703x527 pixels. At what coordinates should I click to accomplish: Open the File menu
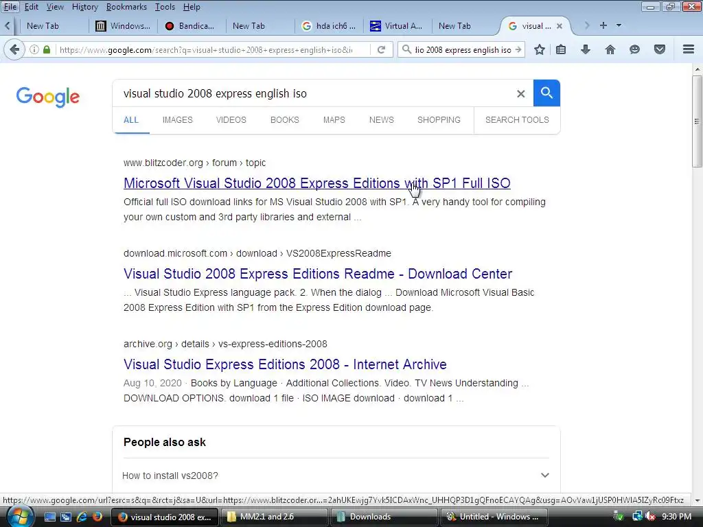(10, 7)
